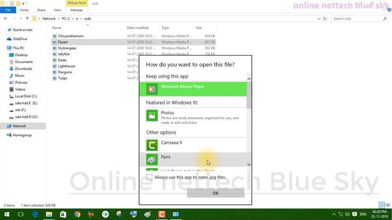The image size is (392, 220).
Task: Select the Tulips file
Action: pyautogui.click(x=62, y=78)
